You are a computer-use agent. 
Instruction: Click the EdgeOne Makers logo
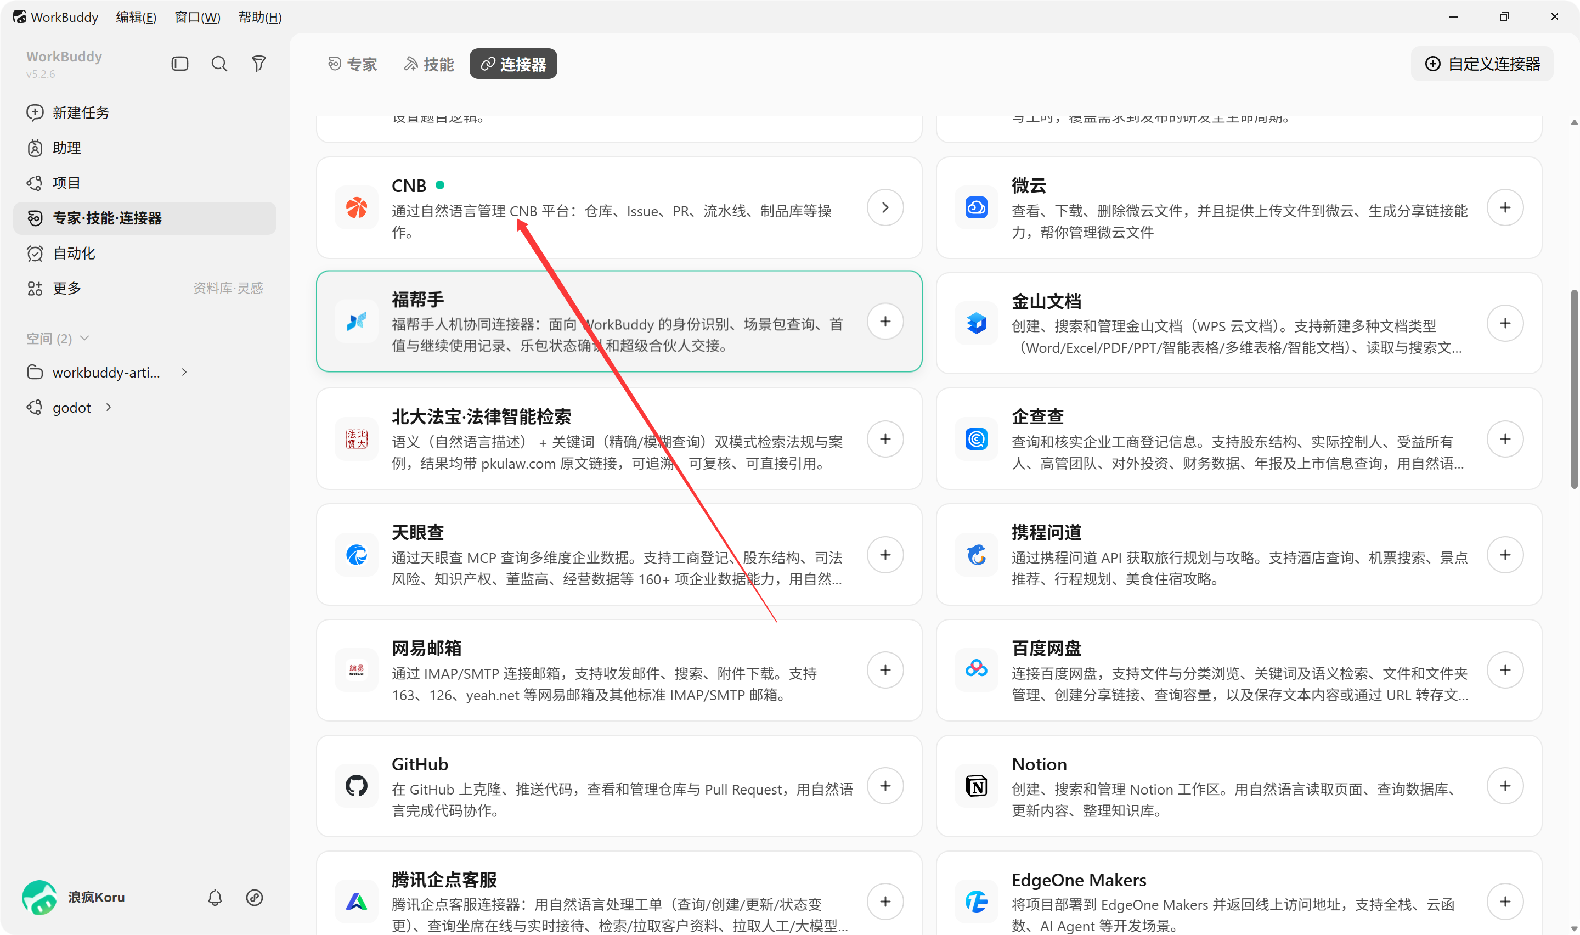pos(976,902)
